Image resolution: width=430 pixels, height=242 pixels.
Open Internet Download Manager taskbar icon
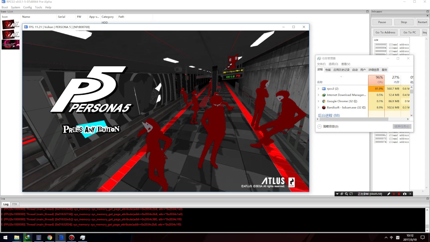[28, 237]
